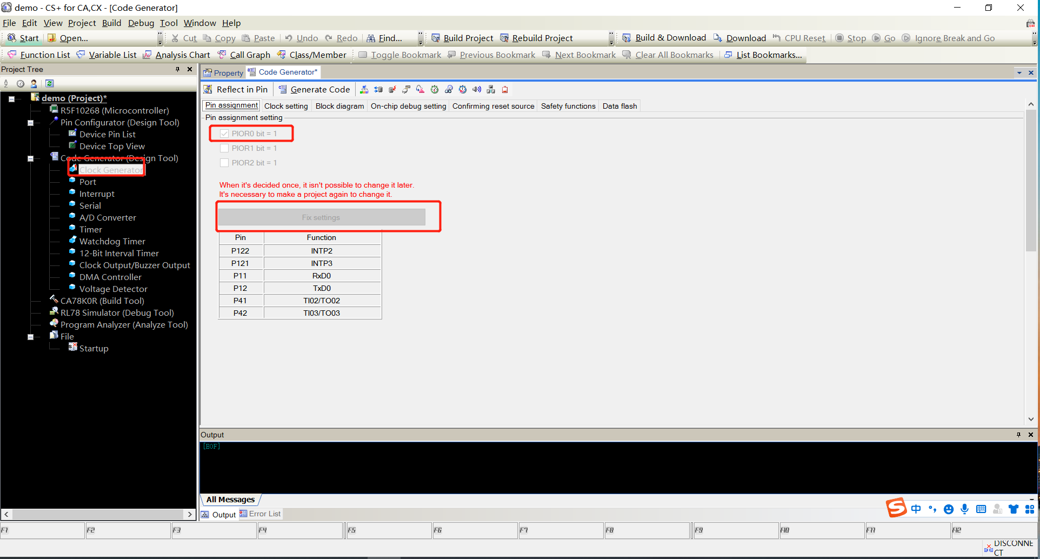Image resolution: width=1040 pixels, height=559 pixels.
Task: Open the tab list dropdown arrow beside panel close
Action: click(1019, 72)
